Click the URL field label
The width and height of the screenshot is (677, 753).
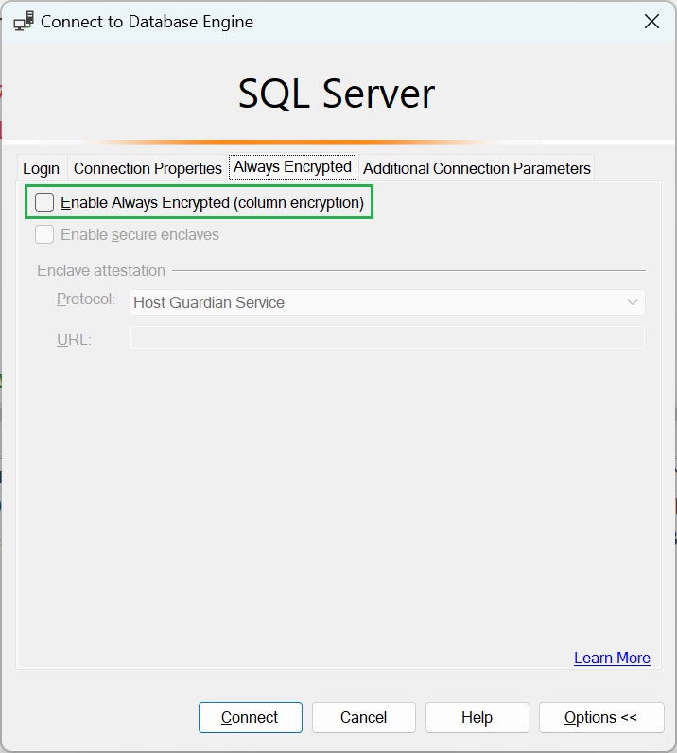[74, 339]
